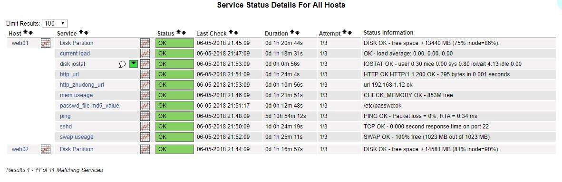Click the graph icon in the current load row
The width and height of the screenshot is (562, 182).
[145, 54]
